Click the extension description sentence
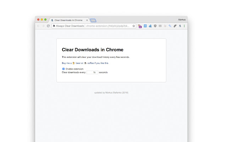 [x=96, y=57]
